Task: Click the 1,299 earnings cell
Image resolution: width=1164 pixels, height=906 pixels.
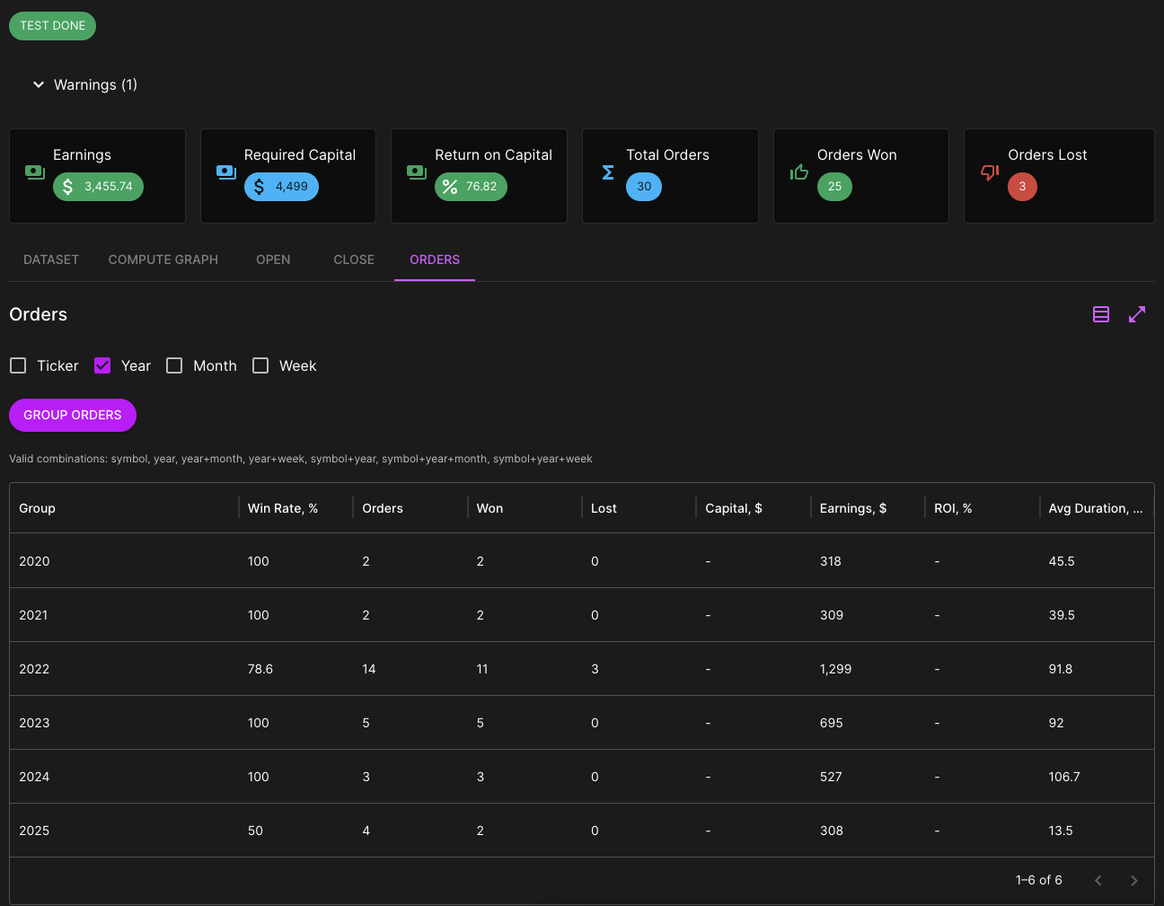Action: (868, 669)
